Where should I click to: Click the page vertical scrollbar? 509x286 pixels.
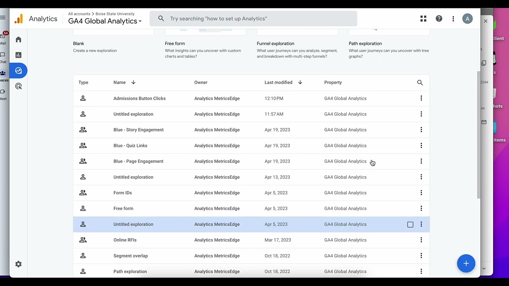pos(478,135)
